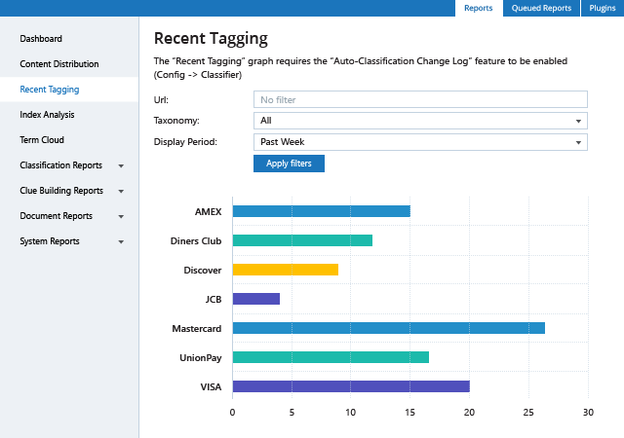Open the Taxonomy dropdown
Image resolution: width=624 pixels, height=438 pixels.
[x=420, y=121]
